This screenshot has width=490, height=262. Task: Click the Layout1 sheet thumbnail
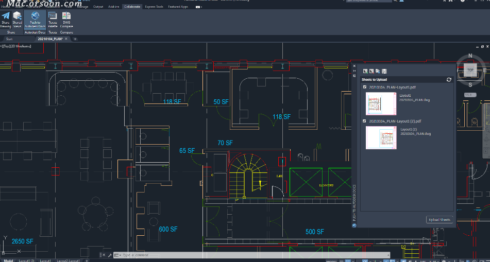tap(381, 103)
